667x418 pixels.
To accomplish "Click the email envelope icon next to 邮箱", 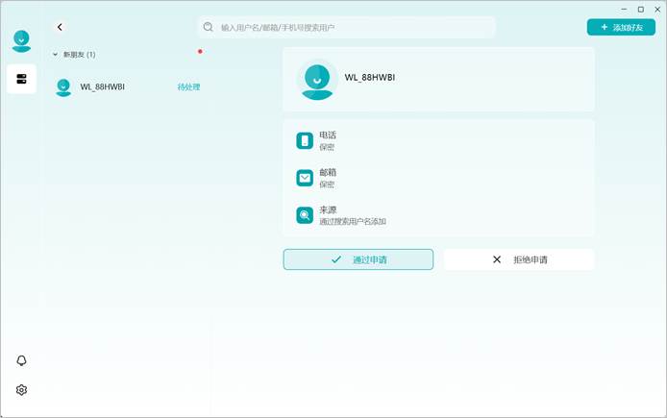I will (x=305, y=178).
